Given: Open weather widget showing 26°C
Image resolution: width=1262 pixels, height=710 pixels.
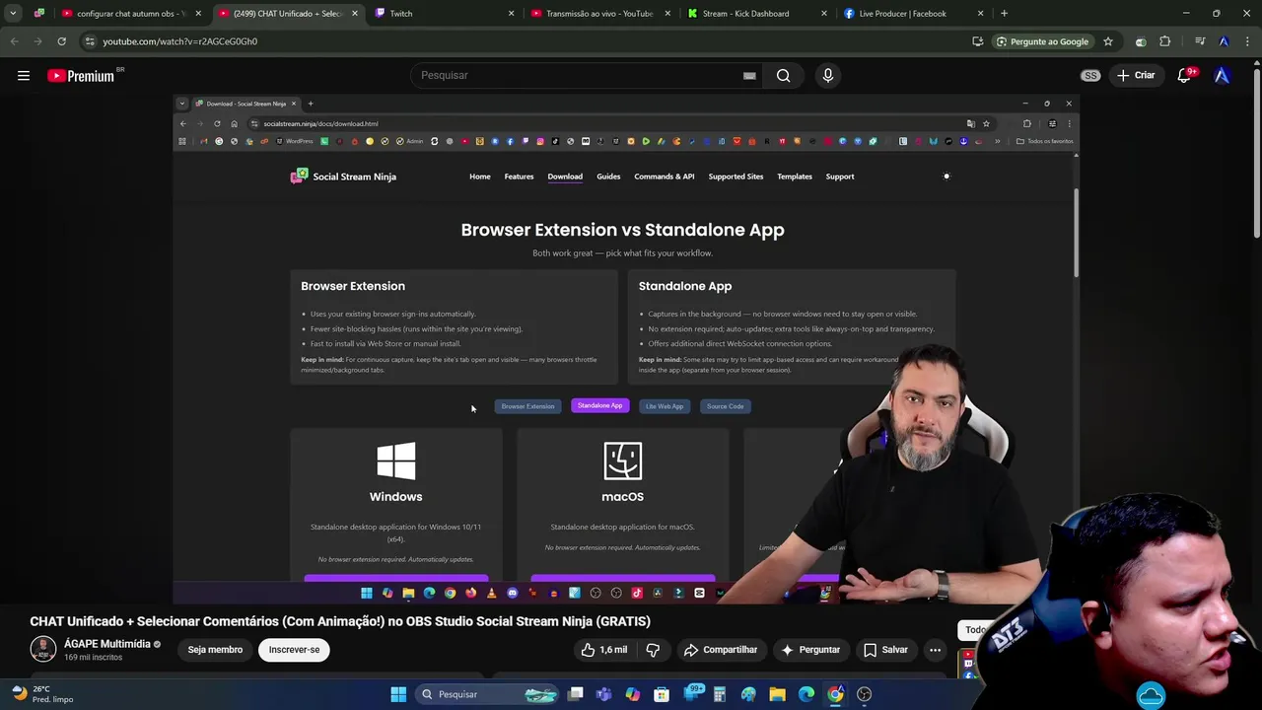Looking at the screenshot, I should point(41,694).
